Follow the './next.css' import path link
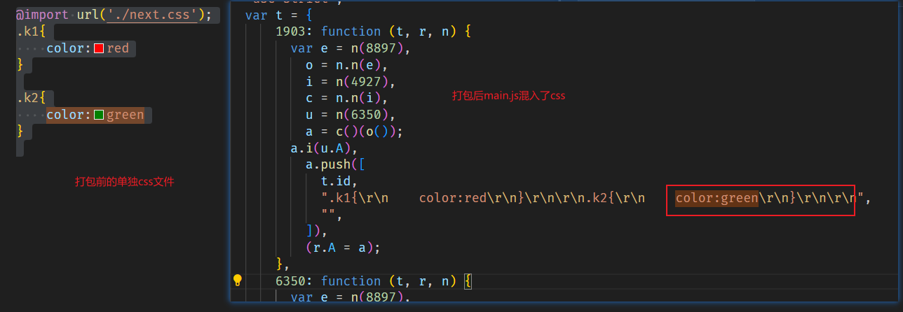This screenshot has height=312, width=903. click(x=151, y=15)
